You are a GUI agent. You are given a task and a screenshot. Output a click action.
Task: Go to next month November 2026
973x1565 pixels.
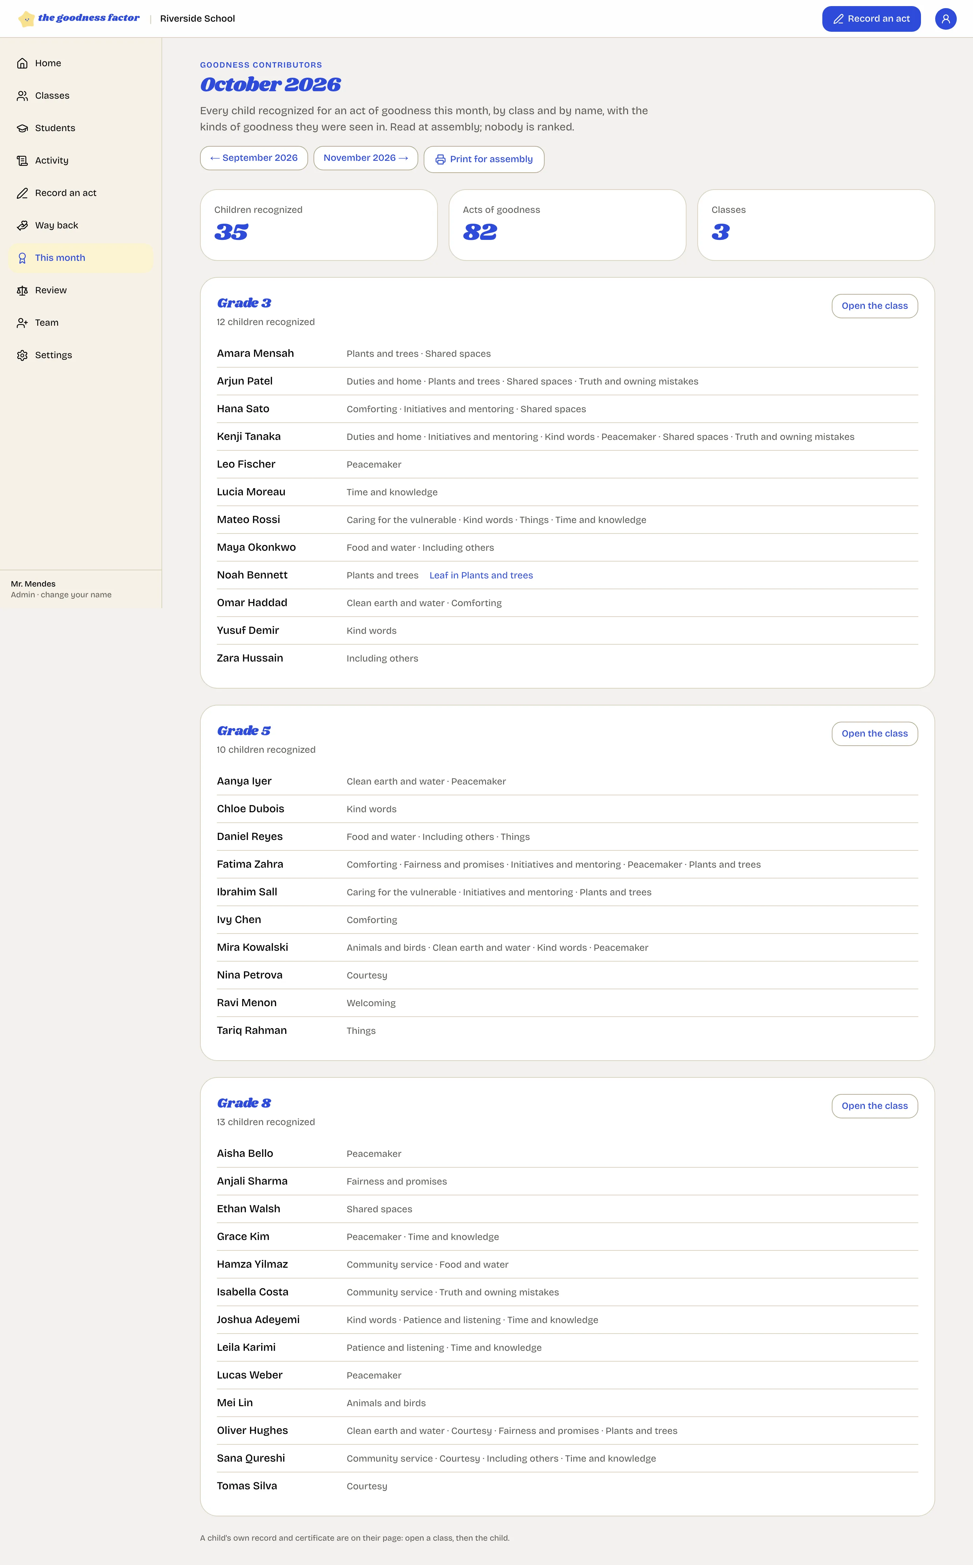[x=366, y=158]
